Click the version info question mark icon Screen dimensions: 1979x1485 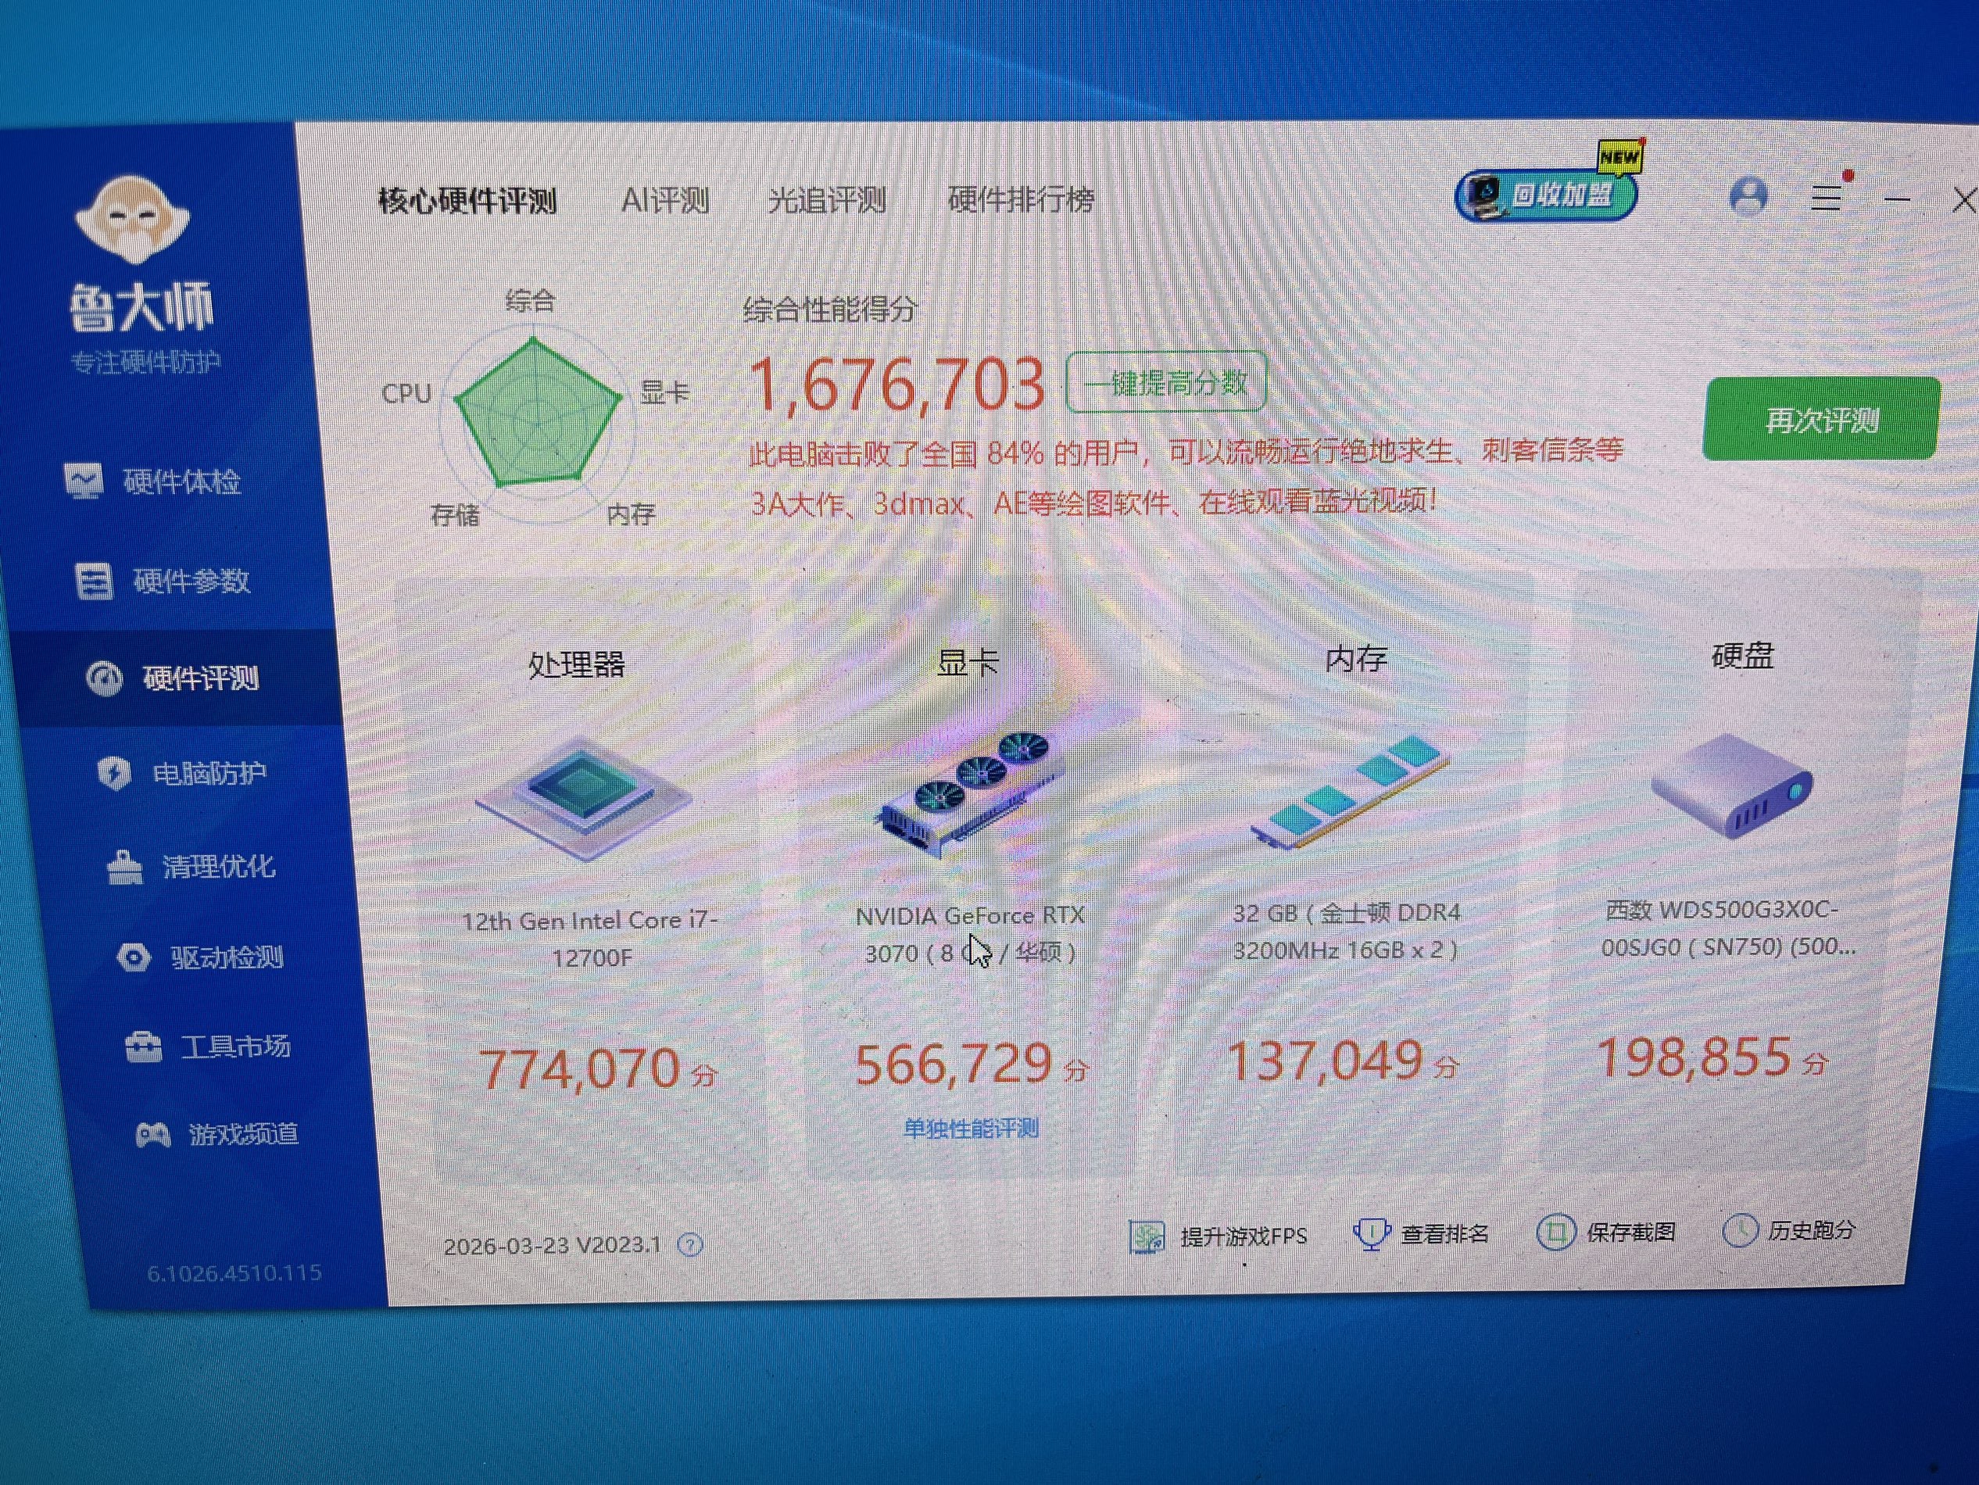coord(690,1244)
